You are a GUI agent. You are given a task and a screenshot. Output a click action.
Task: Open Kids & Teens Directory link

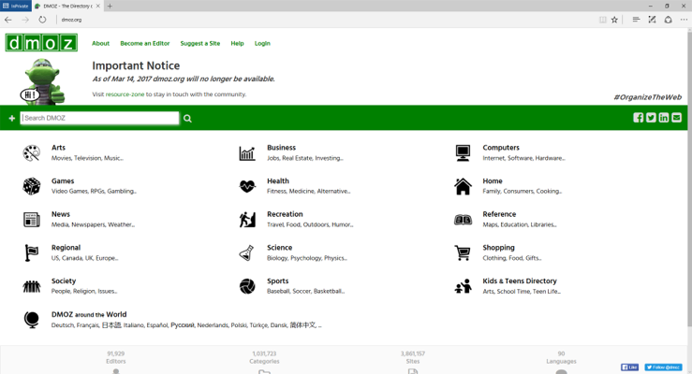(x=520, y=281)
